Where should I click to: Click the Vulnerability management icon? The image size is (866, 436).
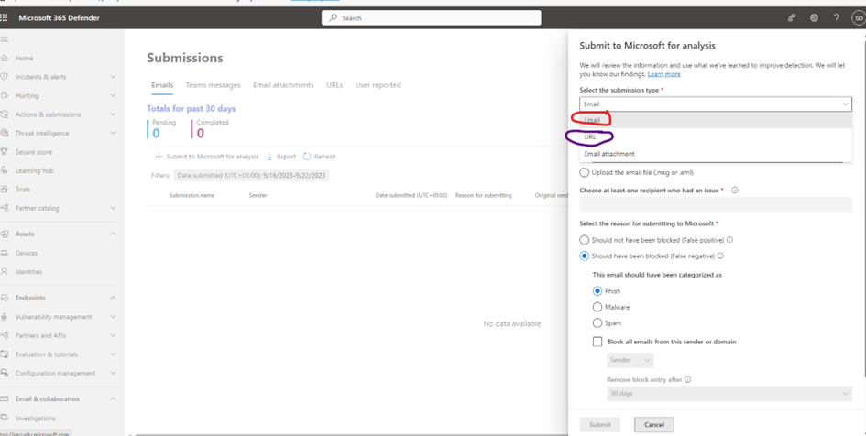click(x=5, y=317)
